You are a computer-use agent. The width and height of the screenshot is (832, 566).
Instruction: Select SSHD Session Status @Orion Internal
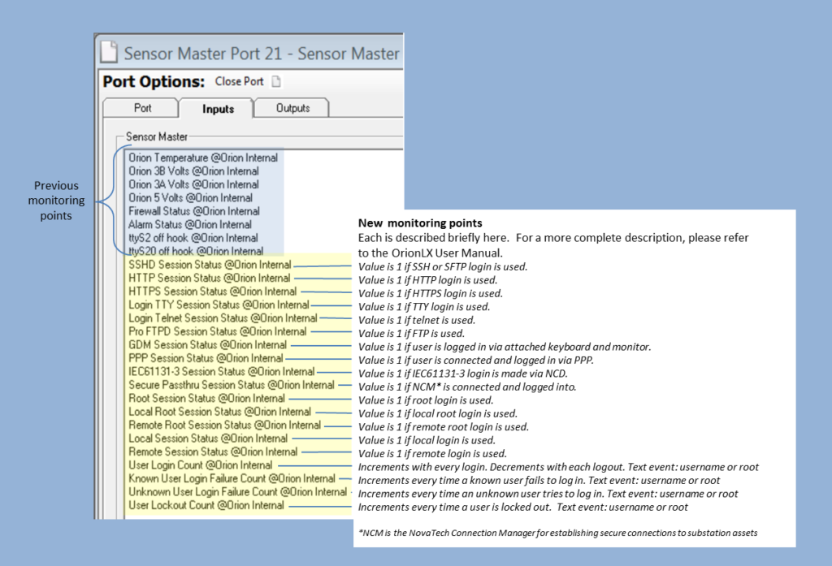pyautogui.click(x=210, y=265)
